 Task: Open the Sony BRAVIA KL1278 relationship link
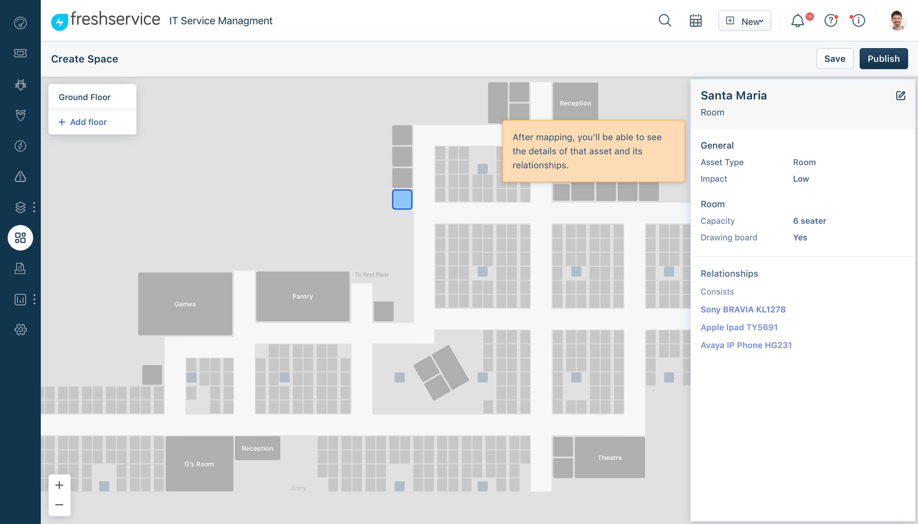[742, 309]
